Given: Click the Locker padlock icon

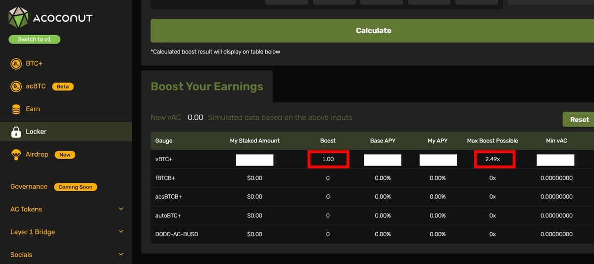Looking at the screenshot, I should 16,132.
